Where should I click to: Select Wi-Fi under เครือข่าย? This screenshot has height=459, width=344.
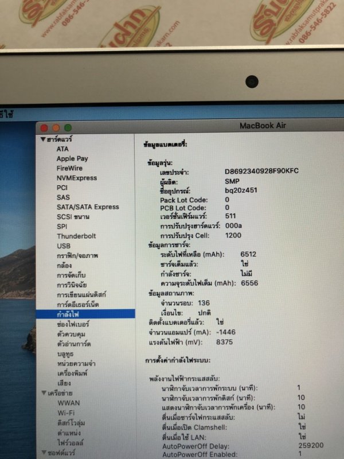pyautogui.click(x=66, y=413)
